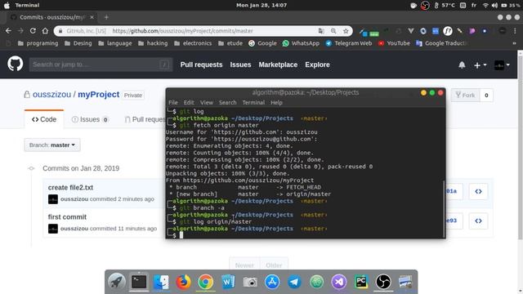Open the first commit entry

pyautogui.click(x=67, y=217)
